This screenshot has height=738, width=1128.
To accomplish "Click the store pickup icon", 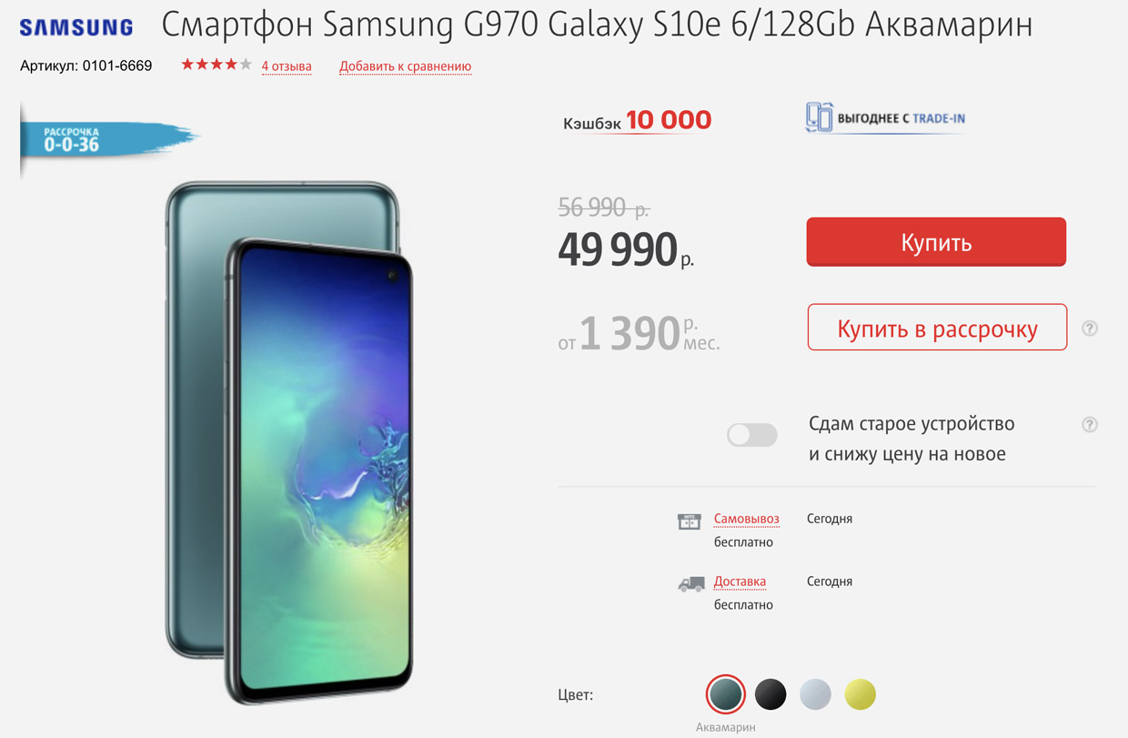I will point(690,521).
